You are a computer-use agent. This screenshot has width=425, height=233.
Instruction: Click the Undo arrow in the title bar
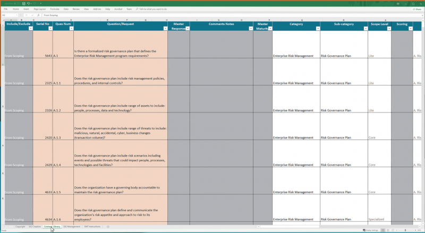(x=28, y=3)
